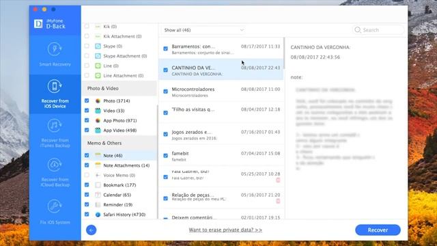Click the Kik app icon
437x246 pixels.
pos(98,27)
